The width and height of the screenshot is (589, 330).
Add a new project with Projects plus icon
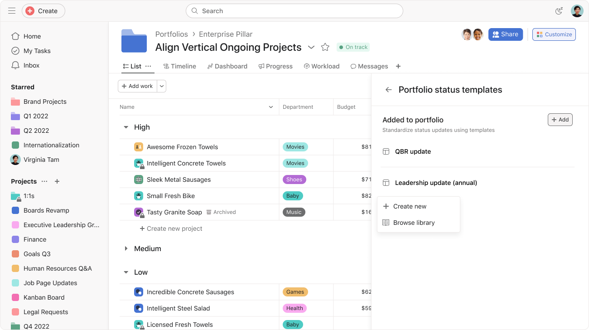click(57, 181)
